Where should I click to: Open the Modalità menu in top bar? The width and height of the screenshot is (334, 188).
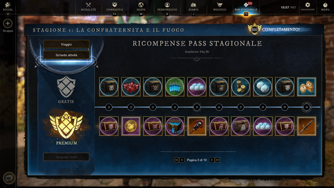(x=88, y=7)
